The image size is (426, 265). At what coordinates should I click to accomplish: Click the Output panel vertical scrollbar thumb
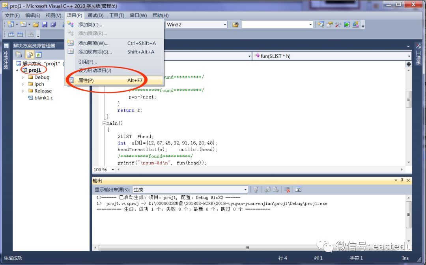[x=409, y=215]
